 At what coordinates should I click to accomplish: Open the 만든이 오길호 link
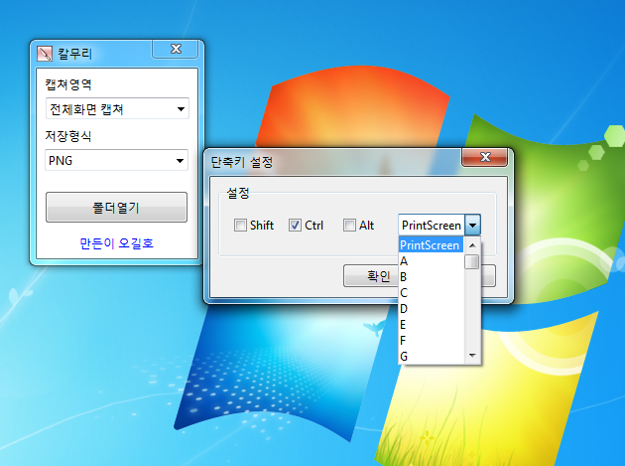(x=116, y=243)
